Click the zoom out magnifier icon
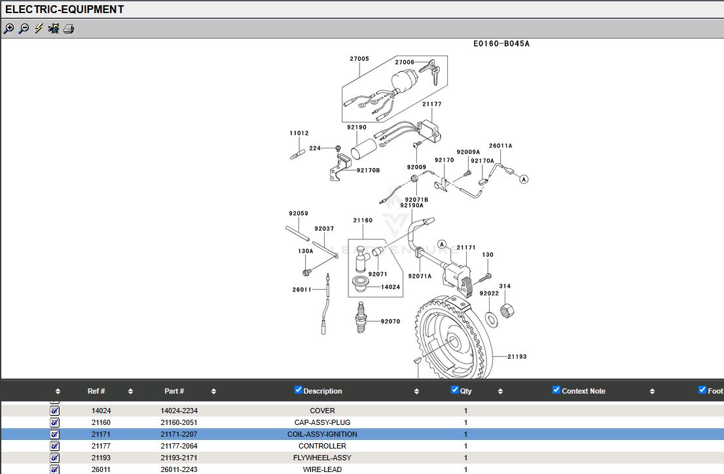 coord(24,29)
